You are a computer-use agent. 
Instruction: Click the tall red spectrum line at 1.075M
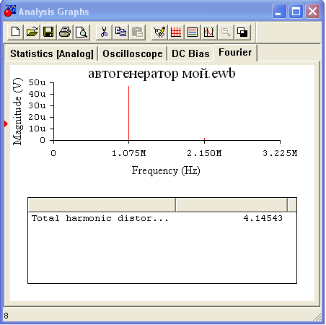pyautogui.click(x=129, y=113)
